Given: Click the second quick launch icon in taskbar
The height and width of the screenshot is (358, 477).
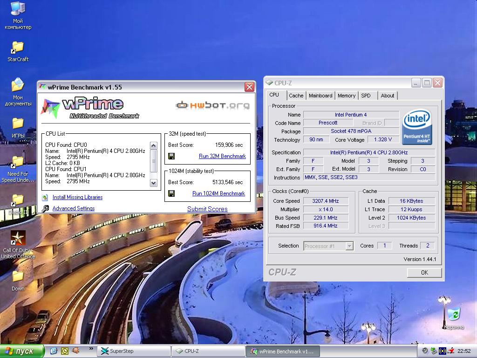Looking at the screenshot, I should click(65, 351).
